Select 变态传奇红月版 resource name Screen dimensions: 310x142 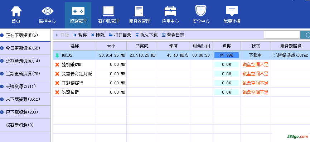pos(77,74)
